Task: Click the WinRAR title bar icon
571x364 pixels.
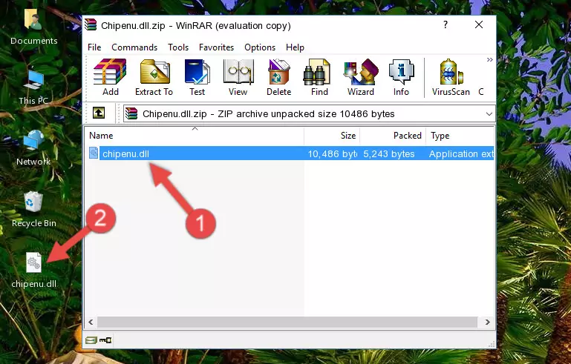Action: pyautogui.click(x=91, y=24)
